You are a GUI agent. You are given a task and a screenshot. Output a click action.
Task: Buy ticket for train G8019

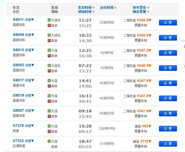[168, 98]
